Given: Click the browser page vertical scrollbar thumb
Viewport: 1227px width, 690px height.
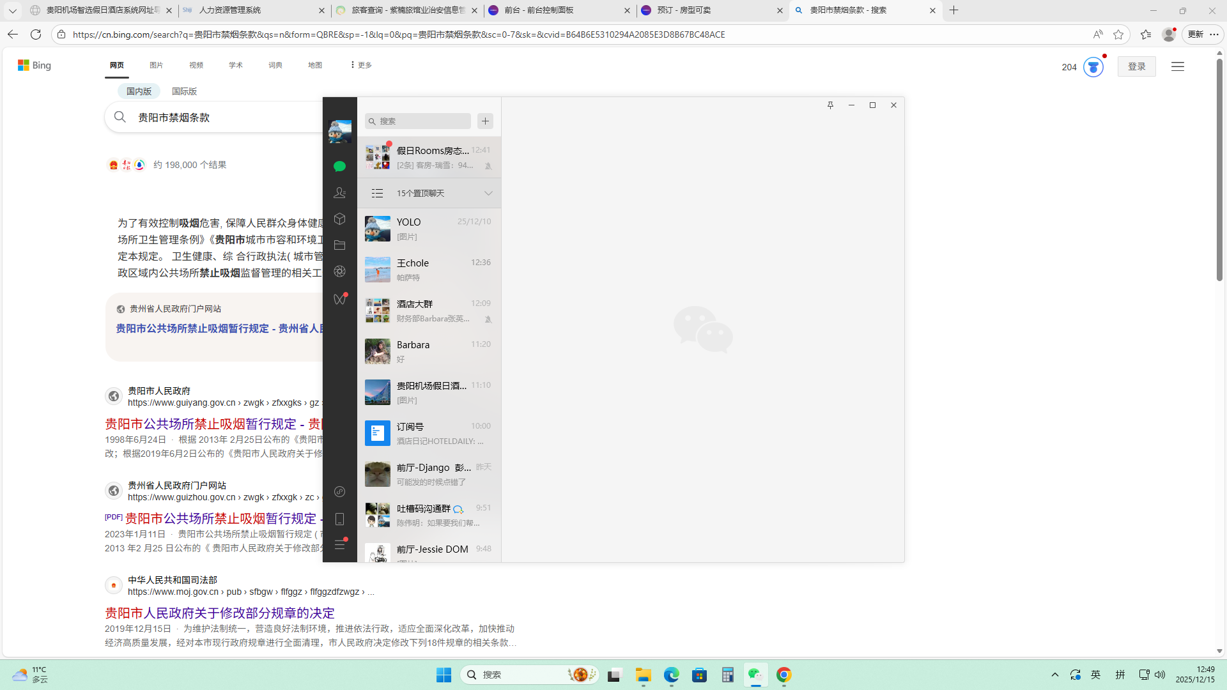Looking at the screenshot, I should 1219,170.
